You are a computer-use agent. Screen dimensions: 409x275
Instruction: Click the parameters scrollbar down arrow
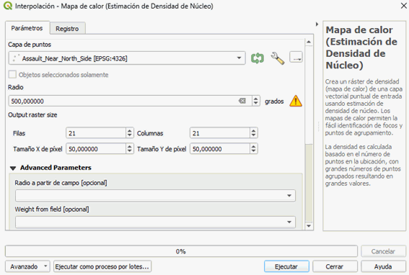point(309,226)
